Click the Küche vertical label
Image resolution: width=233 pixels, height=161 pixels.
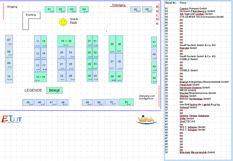click(x=157, y=15)
